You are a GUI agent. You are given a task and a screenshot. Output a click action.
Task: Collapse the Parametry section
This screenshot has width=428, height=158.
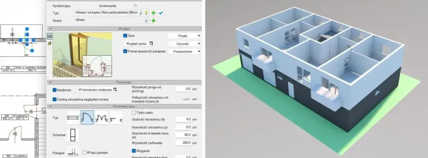tap(50, 82)
